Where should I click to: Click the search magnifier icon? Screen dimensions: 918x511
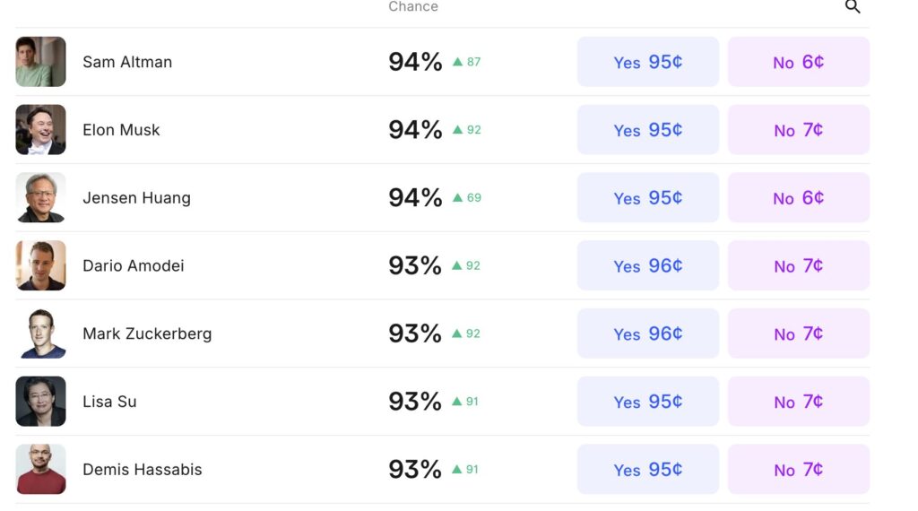coord(853,7)
